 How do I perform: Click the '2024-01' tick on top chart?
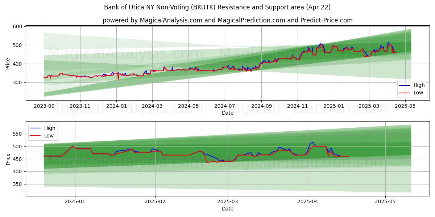pyautogui.click(x=116, y=106)
